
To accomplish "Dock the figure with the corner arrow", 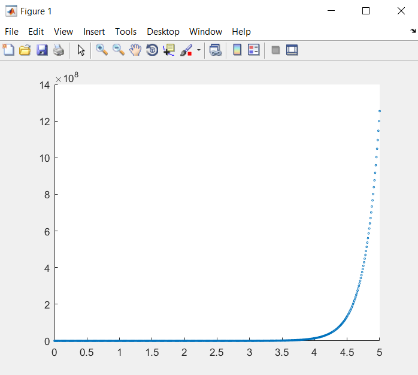I will [413, 31].
